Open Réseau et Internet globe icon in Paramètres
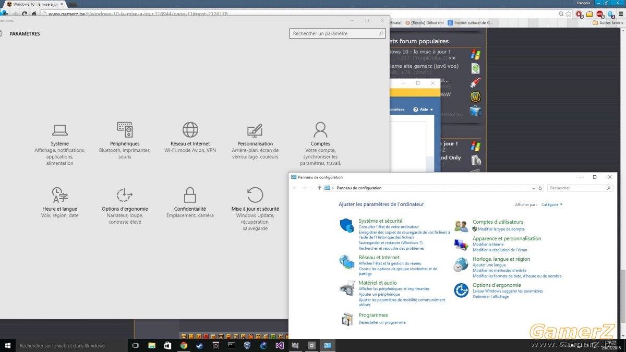Screen dimensions: 626x352 190,129
